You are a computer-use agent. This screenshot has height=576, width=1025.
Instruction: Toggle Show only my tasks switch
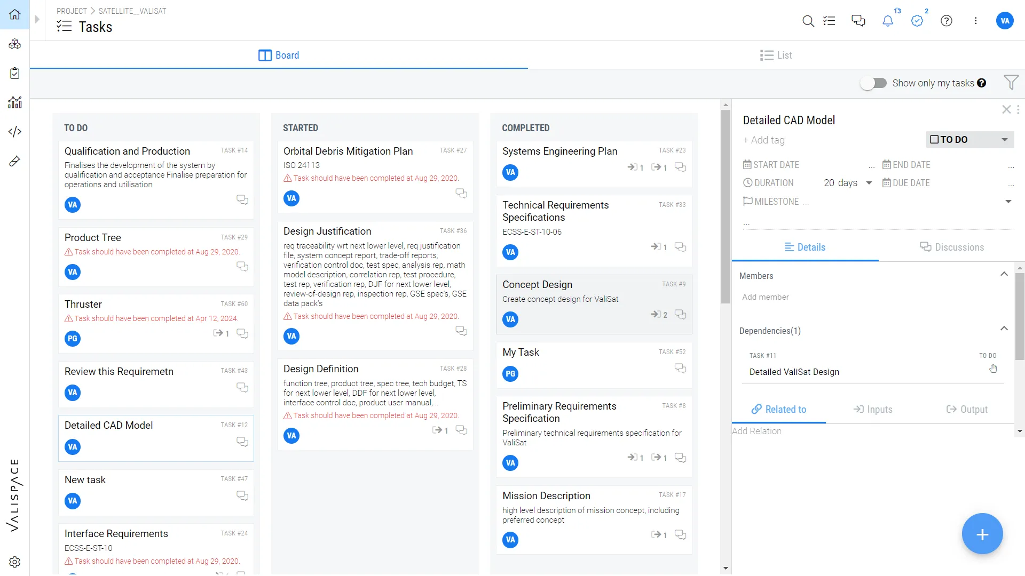pyautogui.click(x=873, y=83)
